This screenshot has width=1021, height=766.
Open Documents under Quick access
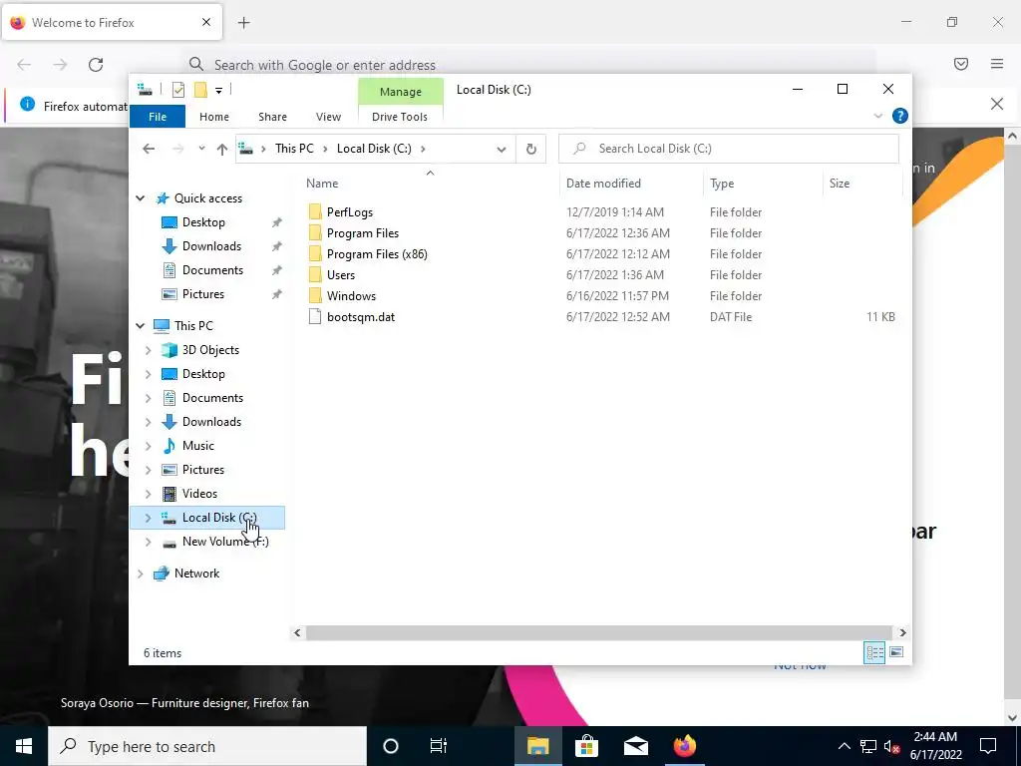pos(212,270)
